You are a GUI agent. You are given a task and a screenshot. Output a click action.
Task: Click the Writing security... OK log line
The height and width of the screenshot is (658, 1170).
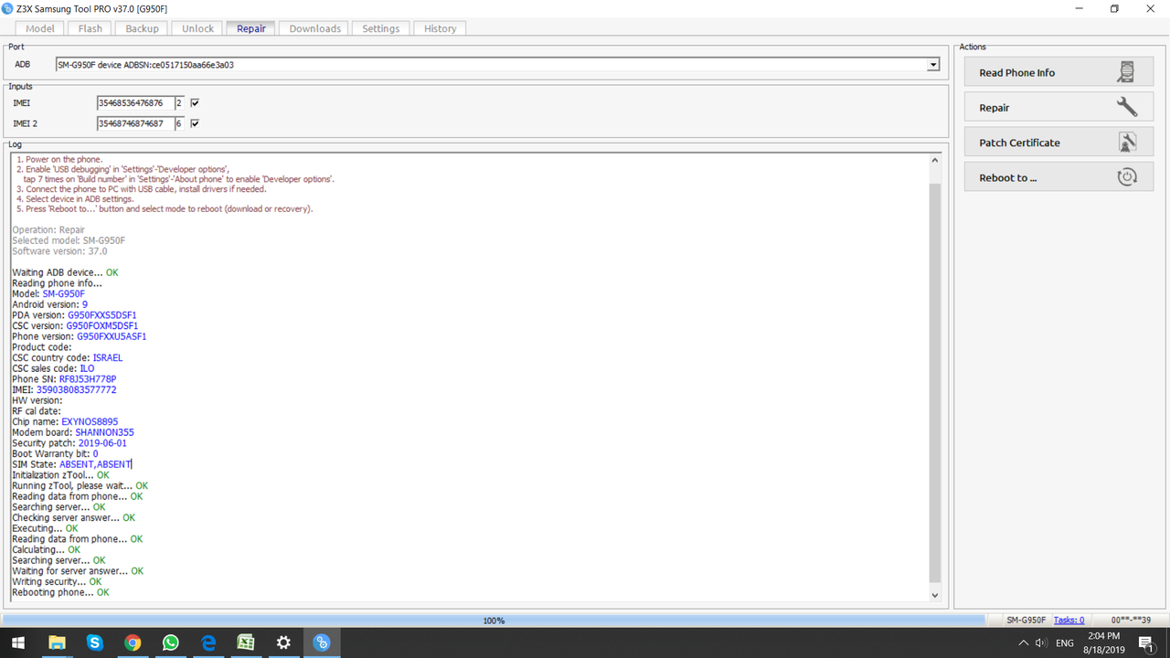[x=57, y=581]
